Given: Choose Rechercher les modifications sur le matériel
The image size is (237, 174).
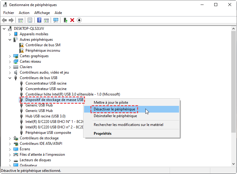Looking at the screenshot, I should coord(132,125).
